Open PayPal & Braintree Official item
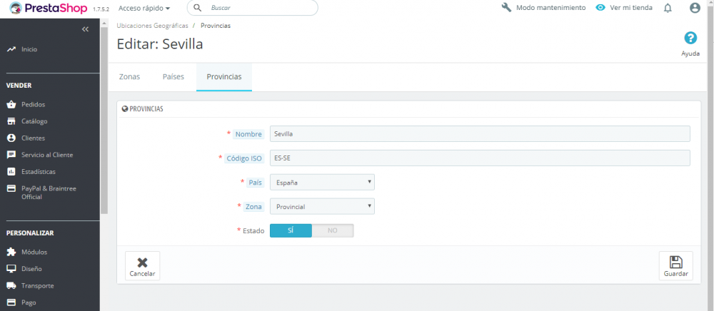The height and width of the screenshot is (311, 714). (x=50, y=193)
